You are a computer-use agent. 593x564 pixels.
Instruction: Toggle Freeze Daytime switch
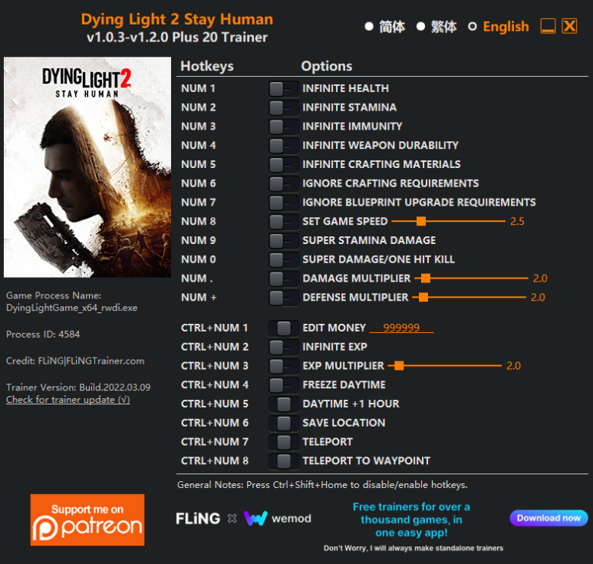[284, 385]
